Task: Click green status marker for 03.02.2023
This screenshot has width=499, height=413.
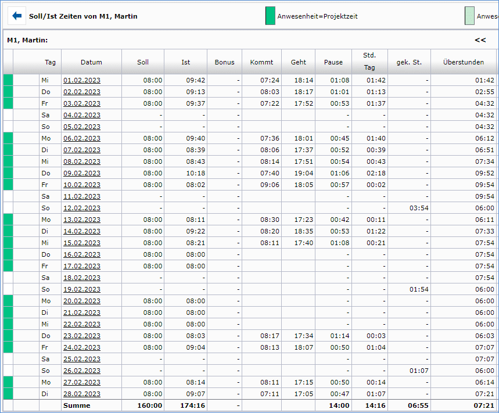Action: 8,103
